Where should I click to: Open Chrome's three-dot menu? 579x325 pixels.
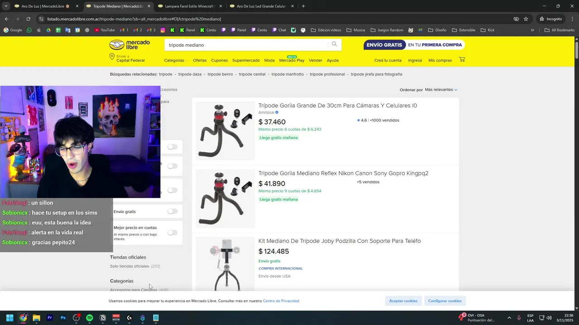(571, 19)
